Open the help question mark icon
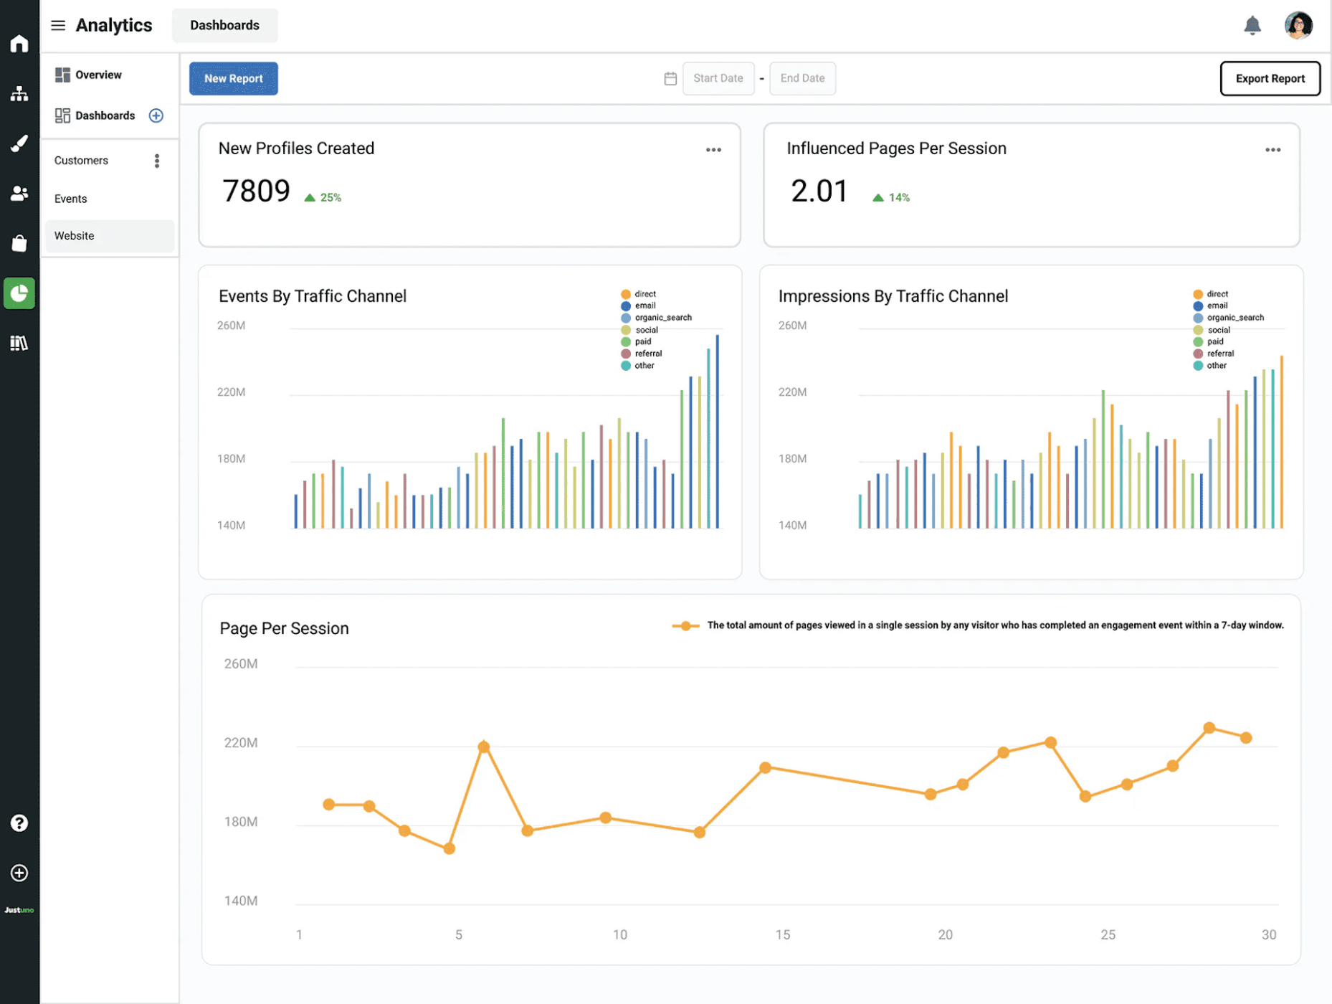This screenshot has height=1004, width=1332. tap(19, 823)
